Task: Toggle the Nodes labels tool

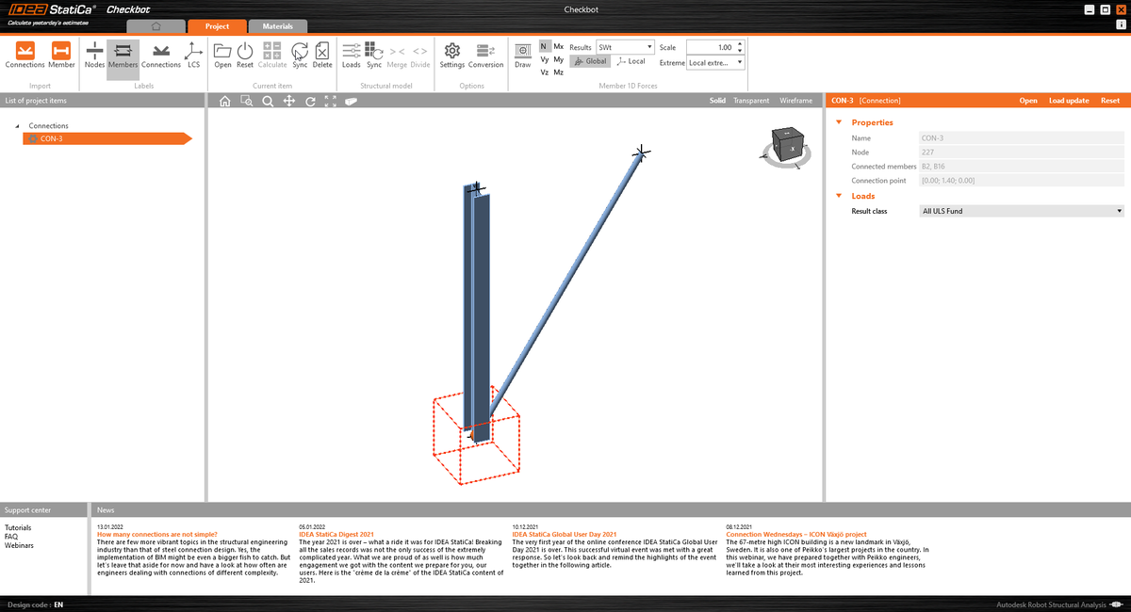Action: coord(94,54)
